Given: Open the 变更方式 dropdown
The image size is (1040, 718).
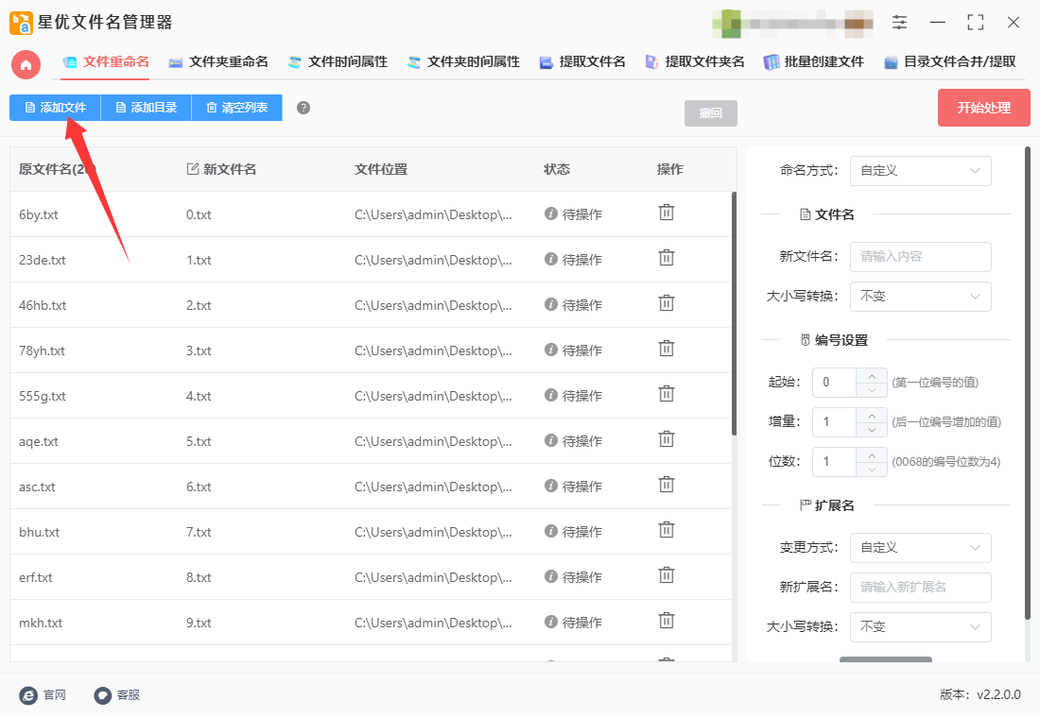Looking at the screenshot, I should (920, 548).
